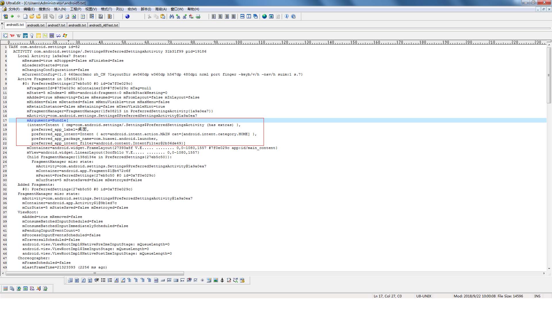The height and width of the screenshot is (310, 552).
Task: Switch to android6.txt tab
Action: coord(36,25)
